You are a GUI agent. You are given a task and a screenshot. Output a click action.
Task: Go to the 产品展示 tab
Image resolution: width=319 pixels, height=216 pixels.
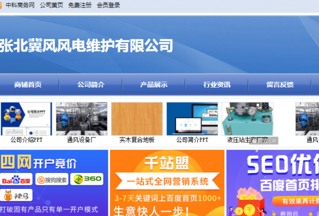pyautogui.click(x=154, y=84)
